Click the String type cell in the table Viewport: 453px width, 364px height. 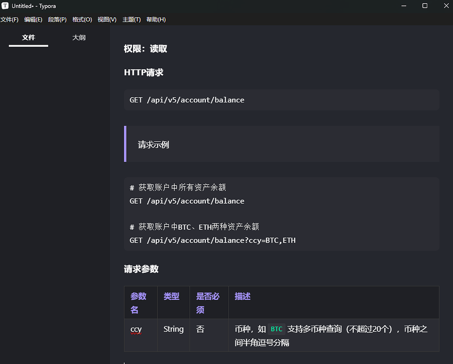(x=173, y=329)
